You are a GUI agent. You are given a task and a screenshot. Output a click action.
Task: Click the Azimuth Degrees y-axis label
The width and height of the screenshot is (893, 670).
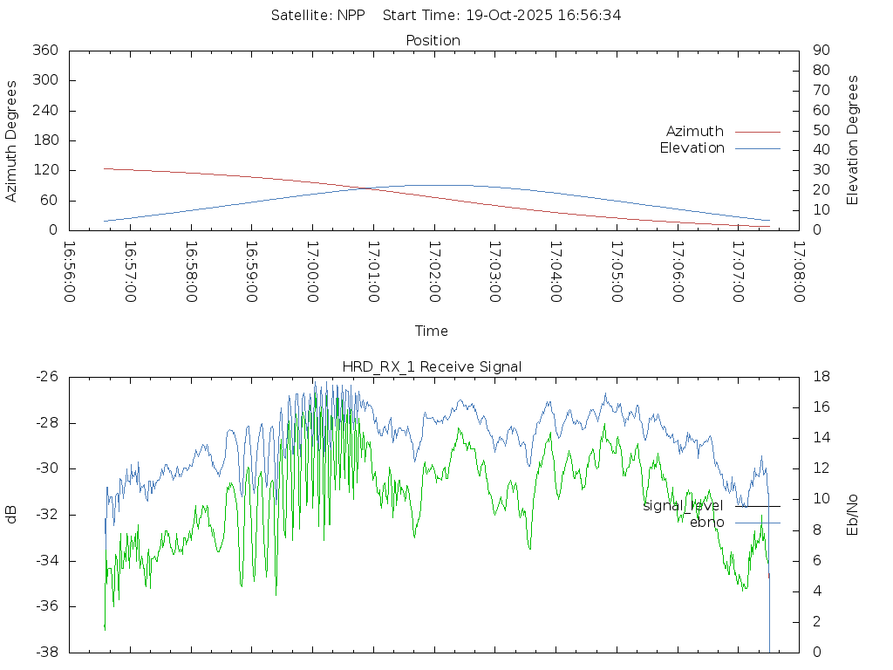click(x=12, y=140)
